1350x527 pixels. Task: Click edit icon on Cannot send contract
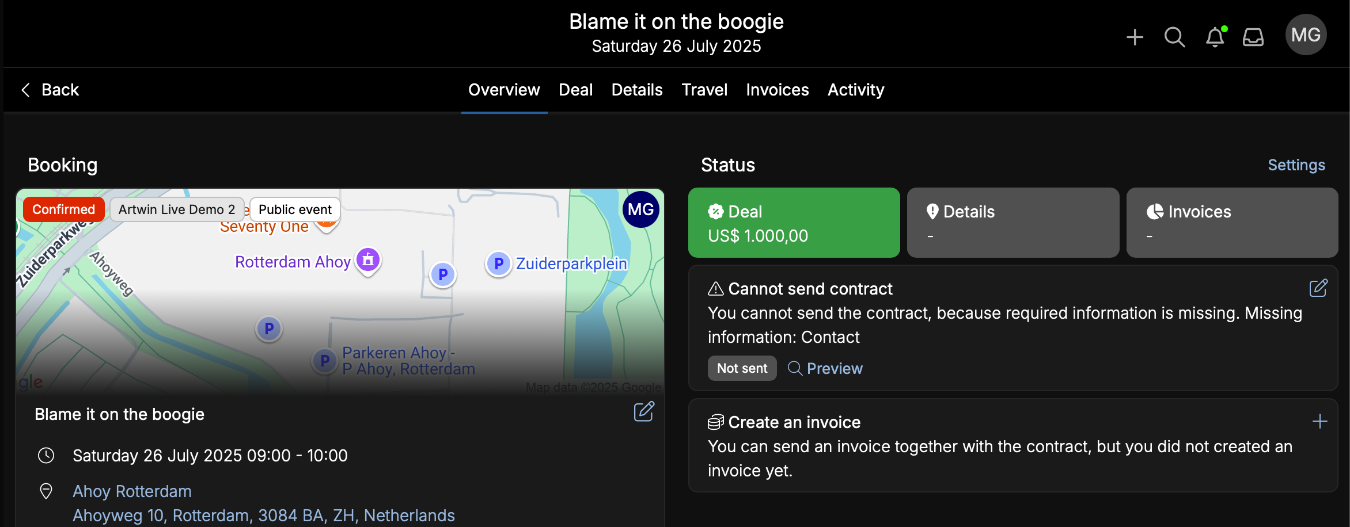pos(1318,288)
